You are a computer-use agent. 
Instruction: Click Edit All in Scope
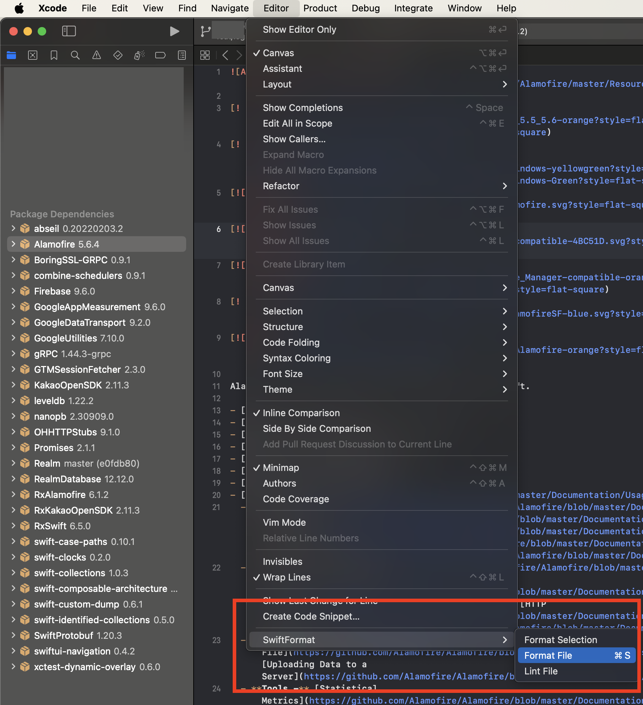(382, 123)
